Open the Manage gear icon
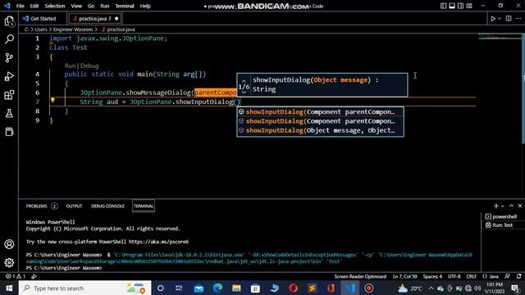This screenshot has width=525, height=295. [x=9, y=262]
